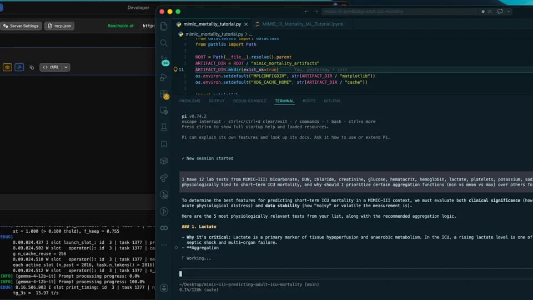533x300 pixels.
Task: Switch to the PROBLEMS panel tab
Action: (x=190, y=101)
